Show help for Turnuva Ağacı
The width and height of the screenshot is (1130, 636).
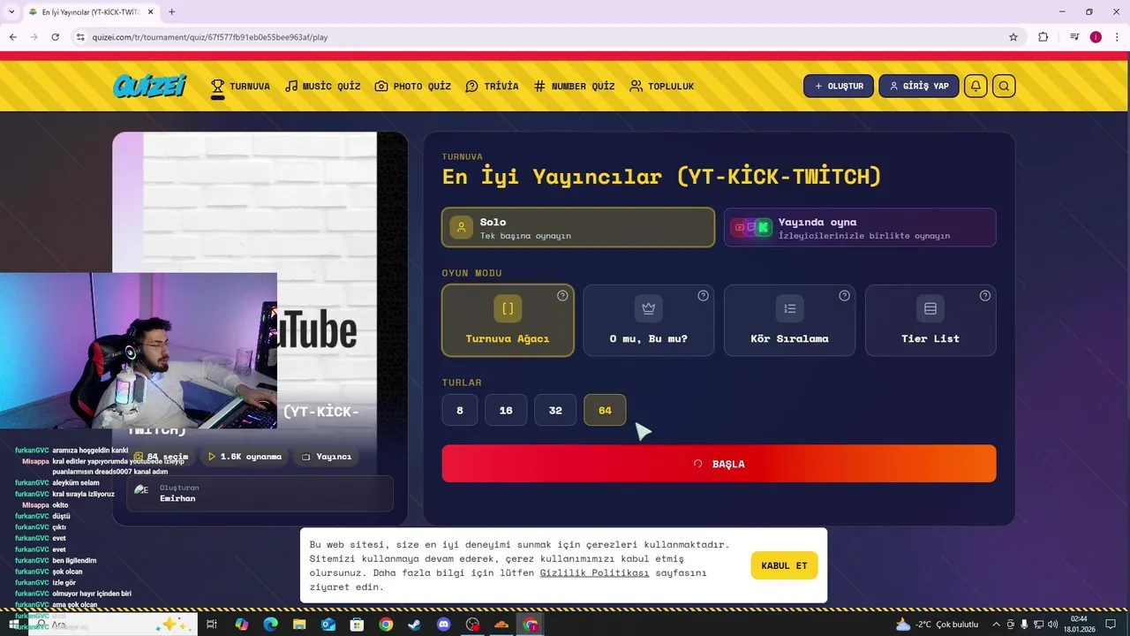(x=562, y=296)
